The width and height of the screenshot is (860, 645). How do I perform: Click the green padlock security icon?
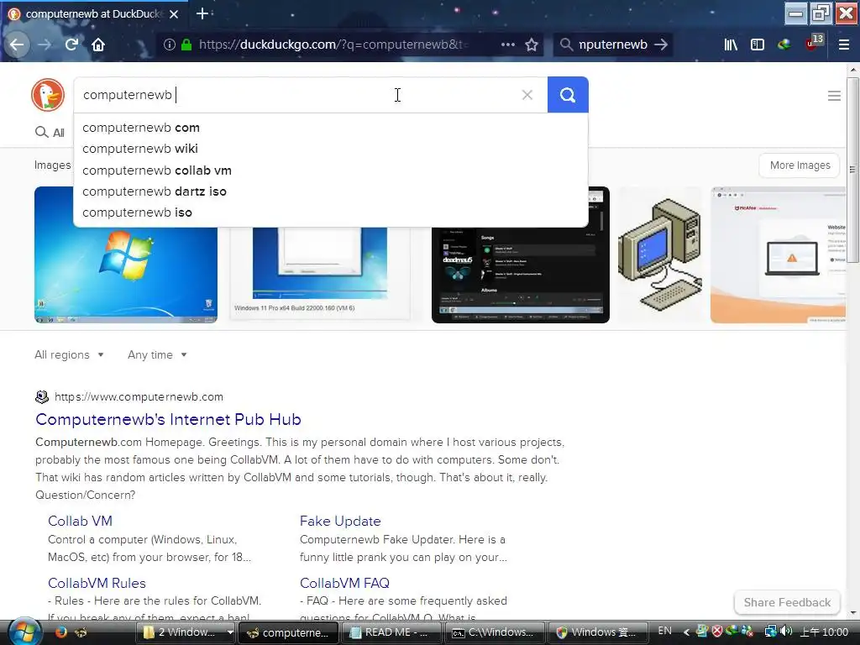[186, 45]
